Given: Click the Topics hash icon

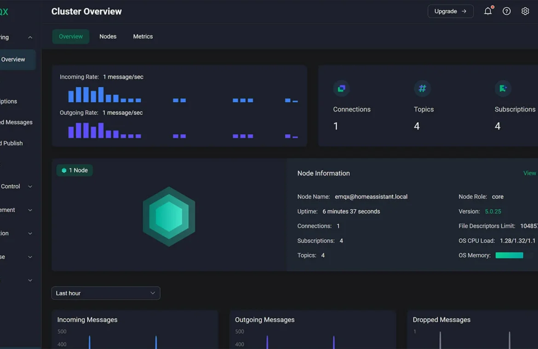Looking at the screenshot, I should click(422, 89).
